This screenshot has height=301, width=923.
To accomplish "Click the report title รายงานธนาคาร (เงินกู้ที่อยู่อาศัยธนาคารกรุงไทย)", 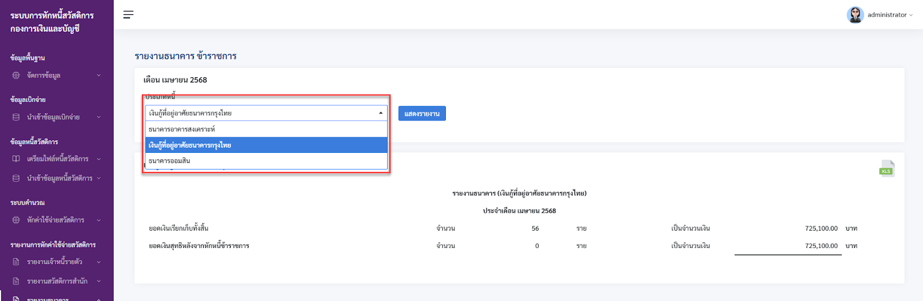I will (519, 193).
